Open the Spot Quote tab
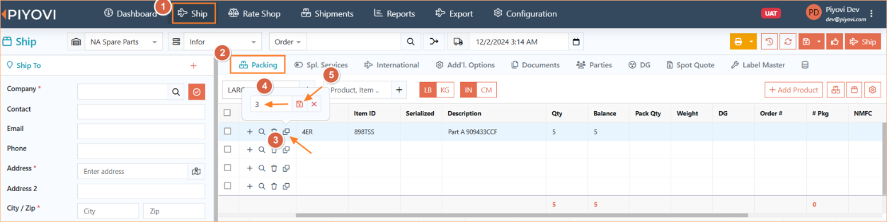 click(691, 65)
